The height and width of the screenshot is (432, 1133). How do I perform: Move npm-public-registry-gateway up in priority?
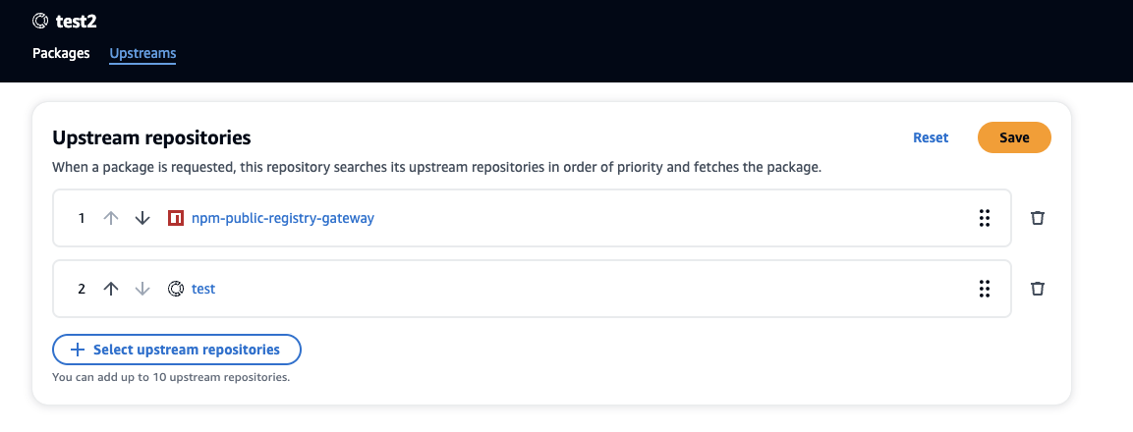pyautogui.click(x=111, y=218)
